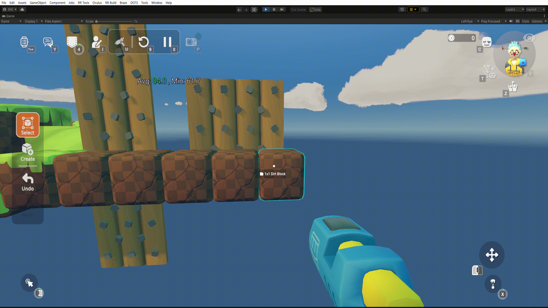Open the BW account dropdown
The width and height of the screenshot is (548, 308).
tap(10, 9)
